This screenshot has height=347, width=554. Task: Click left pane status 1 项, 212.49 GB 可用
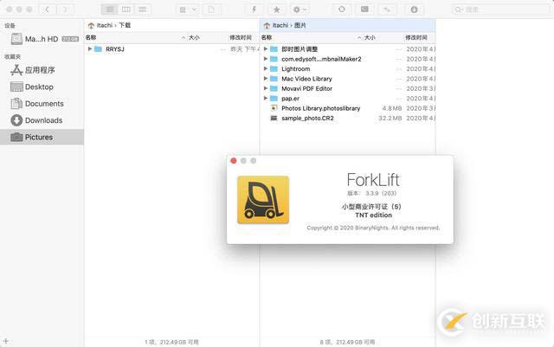[171, 342]
